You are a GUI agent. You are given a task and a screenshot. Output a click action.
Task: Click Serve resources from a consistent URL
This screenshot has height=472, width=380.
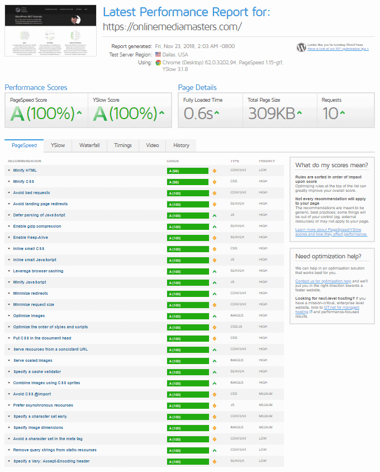click(x=50, y=349)
